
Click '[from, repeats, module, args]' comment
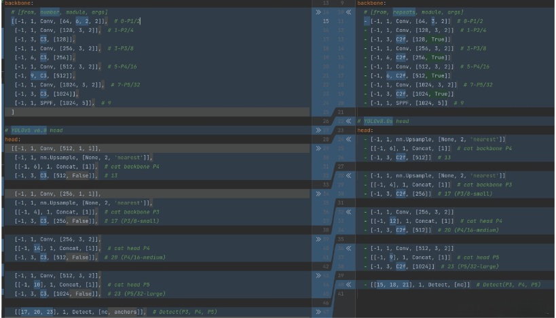[413, 12]
